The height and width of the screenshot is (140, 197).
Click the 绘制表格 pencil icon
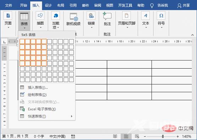(22, 95)
